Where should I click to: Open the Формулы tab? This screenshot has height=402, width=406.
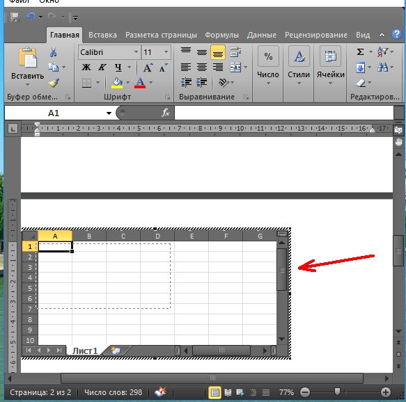coord(221,35)
